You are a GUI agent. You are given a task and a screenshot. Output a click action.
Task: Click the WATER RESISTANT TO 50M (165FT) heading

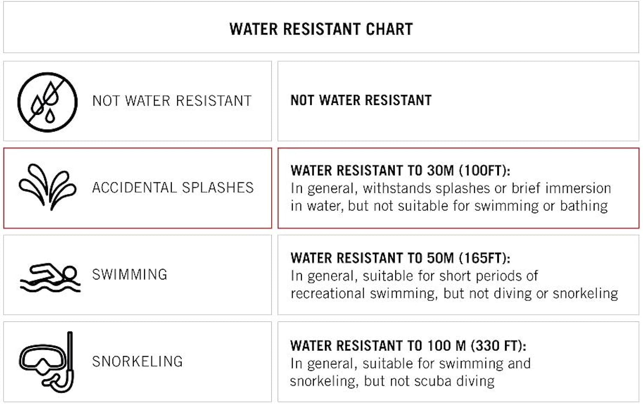click(x=400, y=258)
